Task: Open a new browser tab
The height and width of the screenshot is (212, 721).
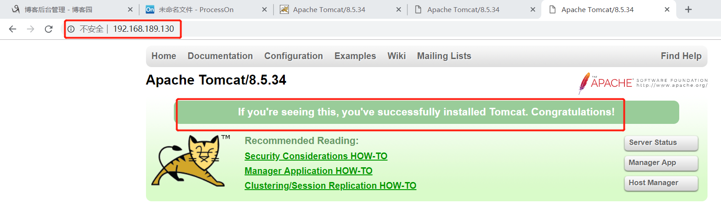Action: pos(688,9)
